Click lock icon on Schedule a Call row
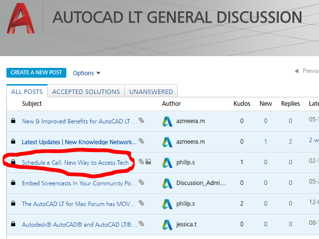The width and height of the screenshot is (319, 239). pos(13,162)
